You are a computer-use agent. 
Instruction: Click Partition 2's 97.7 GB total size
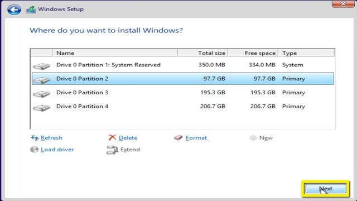[x=214, y=79]
